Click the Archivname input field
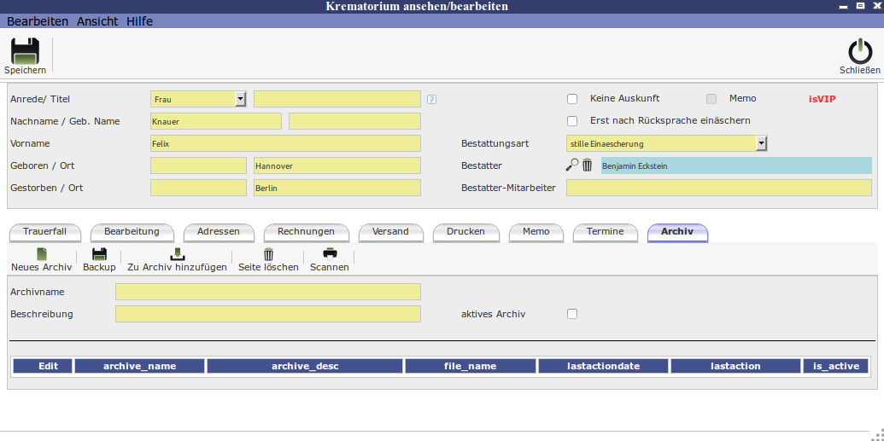This screenshot has width=884, height=441. click(267, 292)
